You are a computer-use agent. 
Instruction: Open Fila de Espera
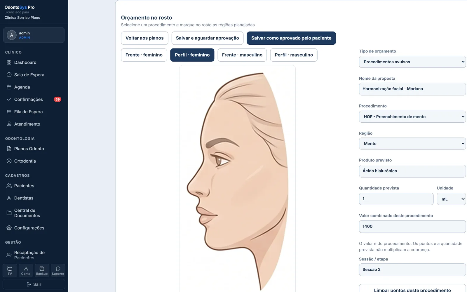click(34, 112)
